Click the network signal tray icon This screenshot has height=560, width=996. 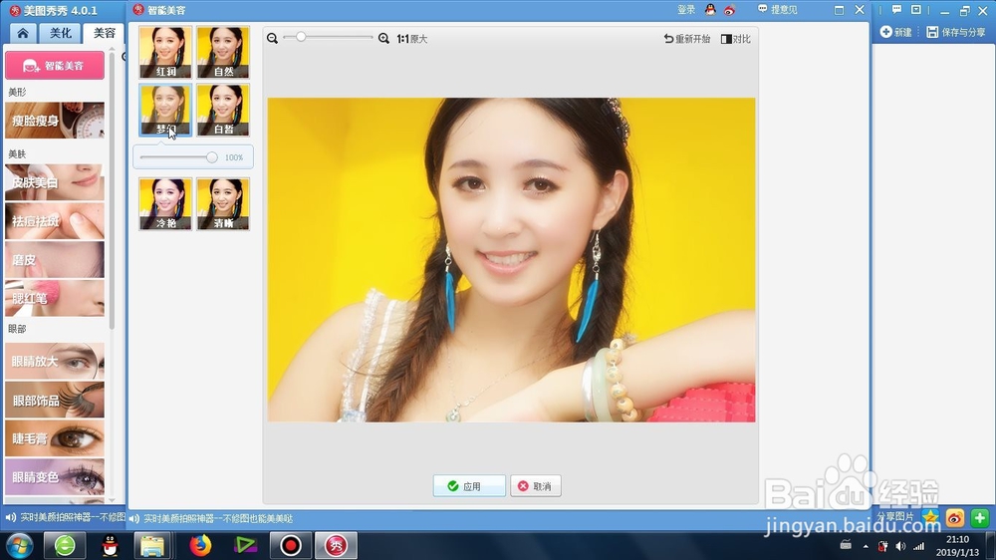pyautogui.click(x=918, y=546)
